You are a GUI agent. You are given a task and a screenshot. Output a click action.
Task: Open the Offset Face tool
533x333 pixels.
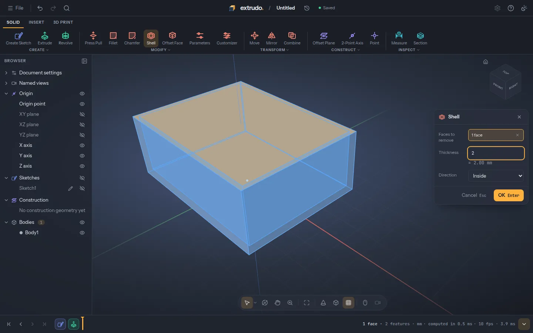point(172,38)
